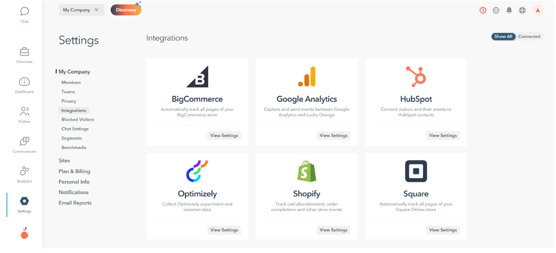View Settings for the Shopify integration
The width and height of the screenshot is (556, 253).
[333, 230]
